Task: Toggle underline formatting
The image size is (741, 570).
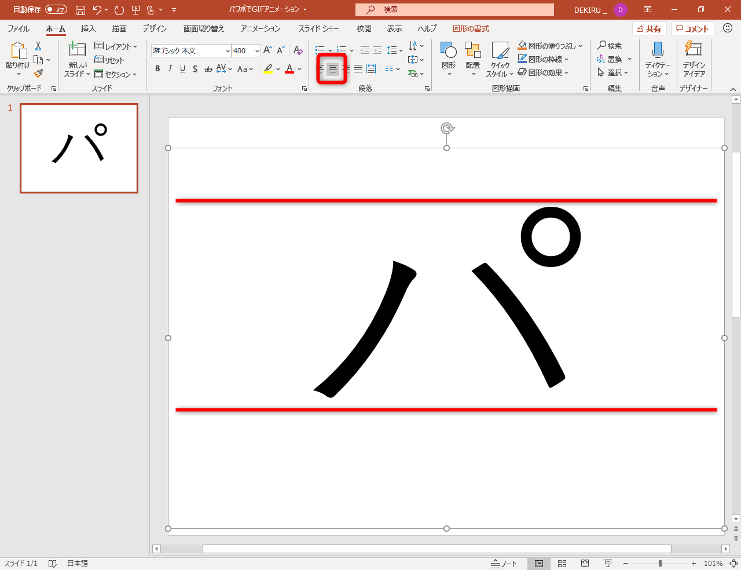Action: [183, 69]
